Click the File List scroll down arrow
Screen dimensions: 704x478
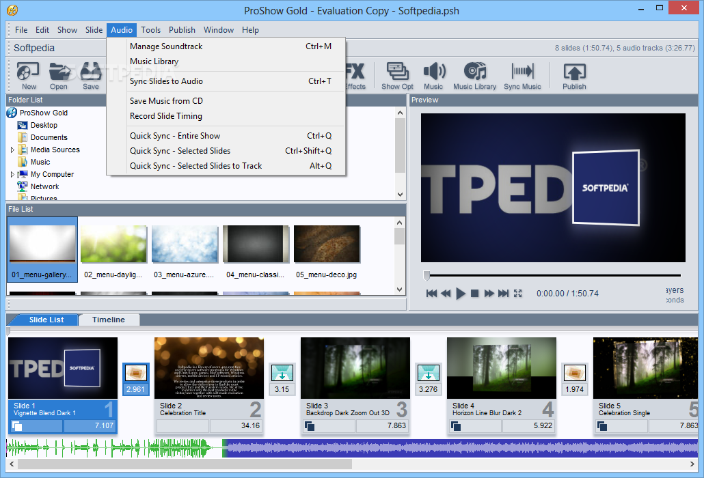pos(400,290)
